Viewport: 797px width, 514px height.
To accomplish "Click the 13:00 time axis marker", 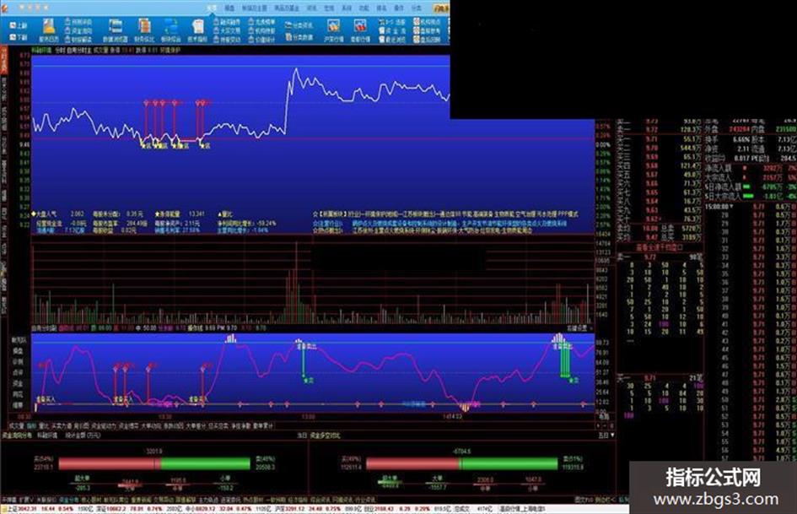I will [x=308, y=417].
